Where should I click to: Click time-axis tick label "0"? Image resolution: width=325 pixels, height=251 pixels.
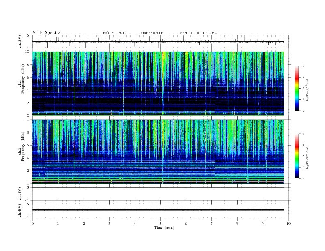pyautogui.click(x=32, y=224)
